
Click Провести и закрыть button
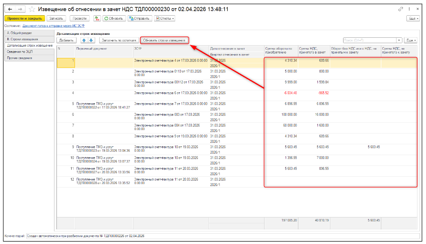point(25,18)
